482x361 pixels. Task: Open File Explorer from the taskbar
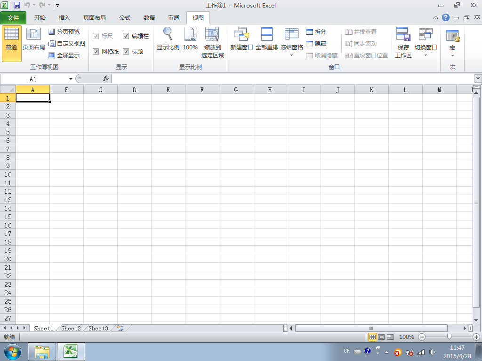(42, 352)
